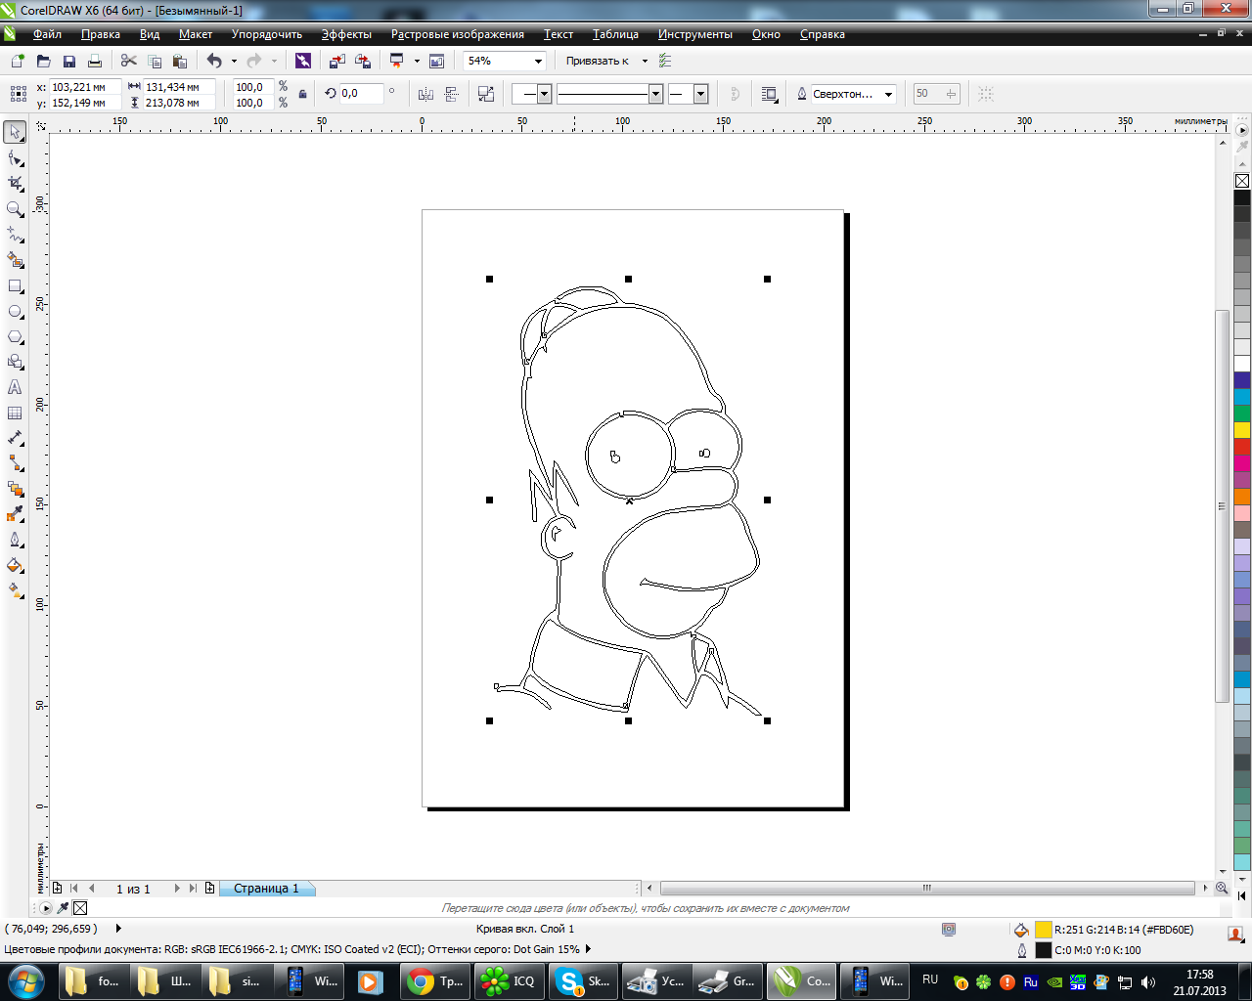Image resolution: width=1252 pixels, height=1001 pixels.
Task: Export the drawing using the Export icon
Action: [x=363, y=61]
